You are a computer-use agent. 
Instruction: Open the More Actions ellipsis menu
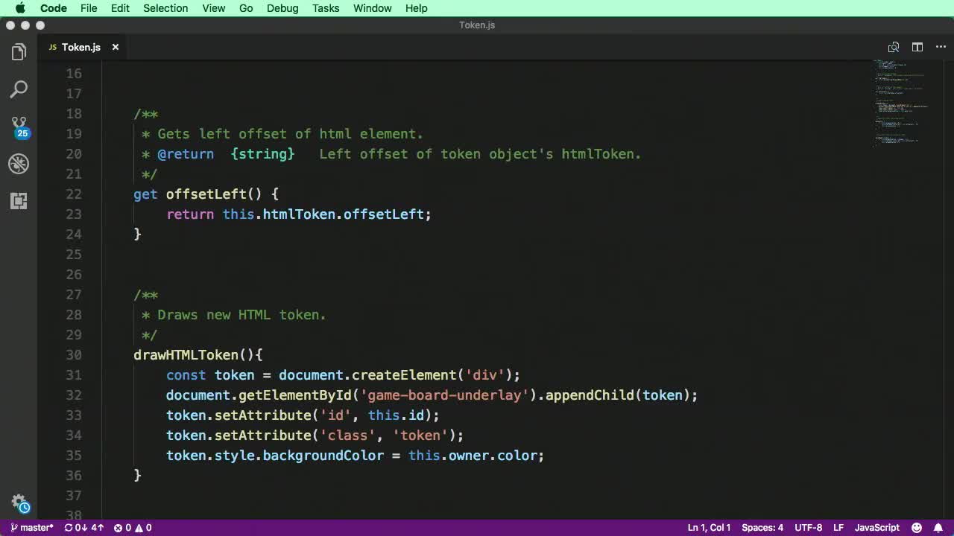(x=940, y=47)
